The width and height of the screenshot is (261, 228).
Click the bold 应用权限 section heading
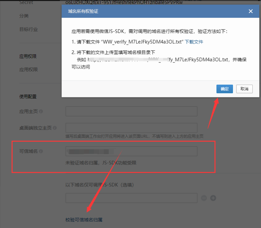pos(28,57)
